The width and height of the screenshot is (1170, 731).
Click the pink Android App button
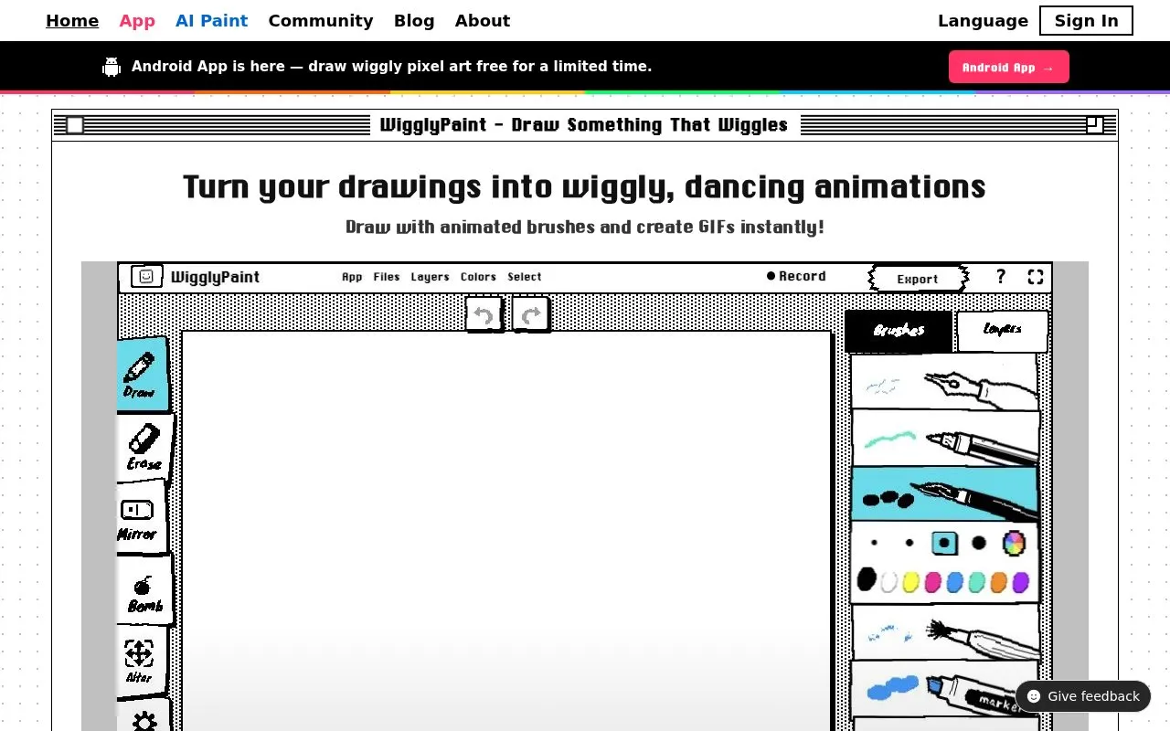point(1008,67)
